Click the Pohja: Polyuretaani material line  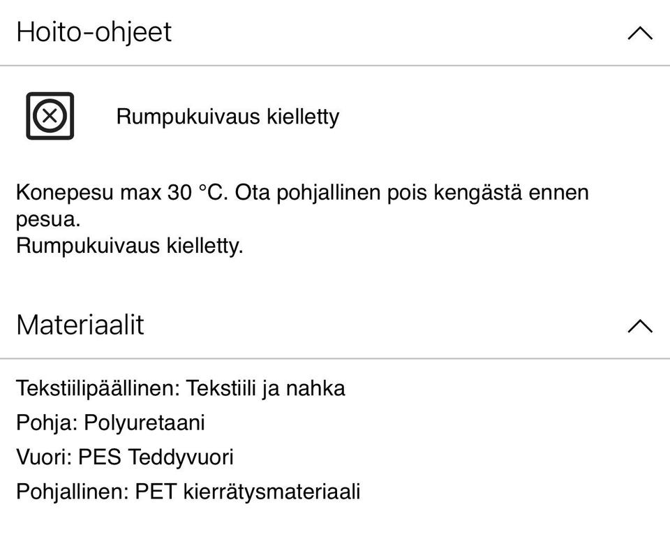click(111, 422)
